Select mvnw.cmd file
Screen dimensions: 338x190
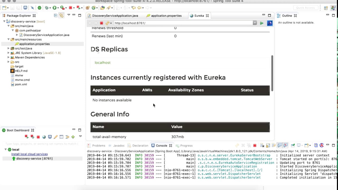[22, 80]
